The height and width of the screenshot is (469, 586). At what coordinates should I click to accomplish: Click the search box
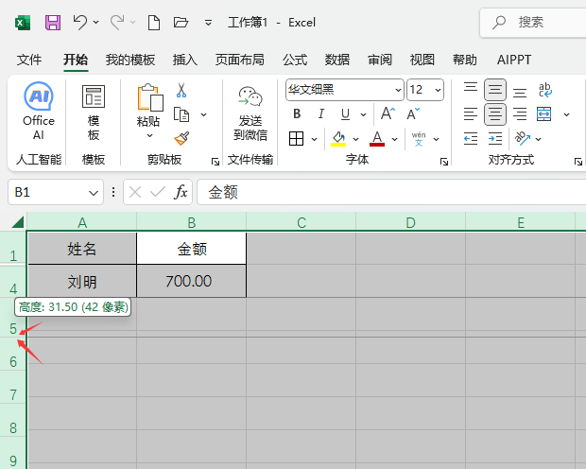coord(533,23)
